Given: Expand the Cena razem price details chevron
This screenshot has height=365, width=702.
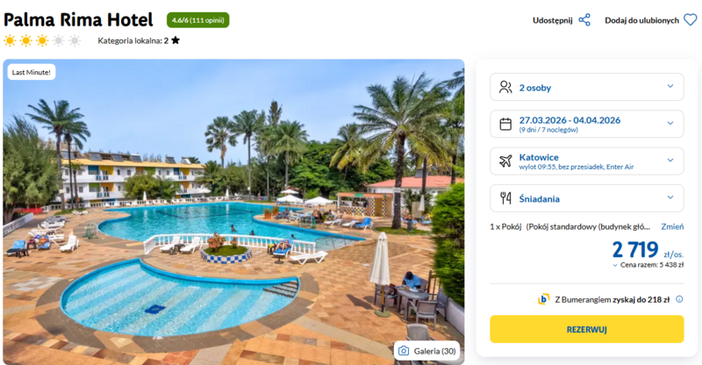Looking at the screenshot, I should 615,265.
